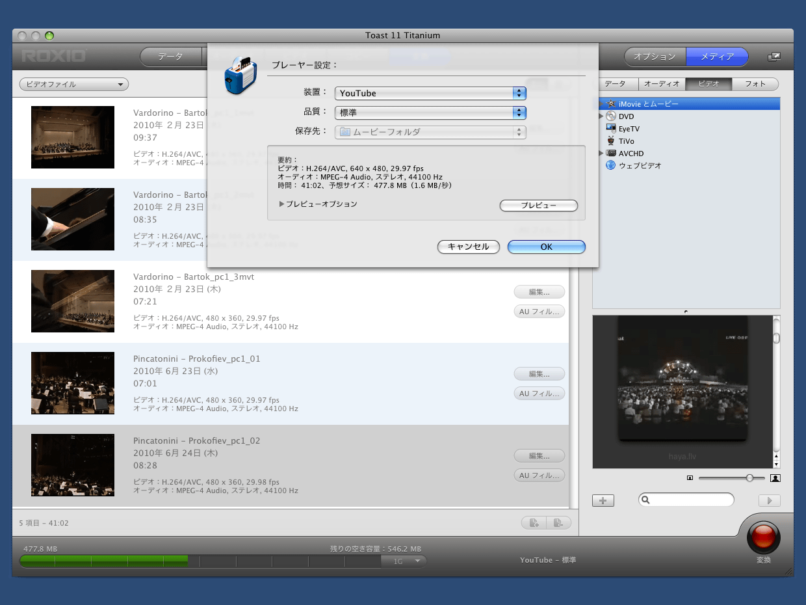
Task: Choose the EyeTV source icon
Action: [611, 129]
